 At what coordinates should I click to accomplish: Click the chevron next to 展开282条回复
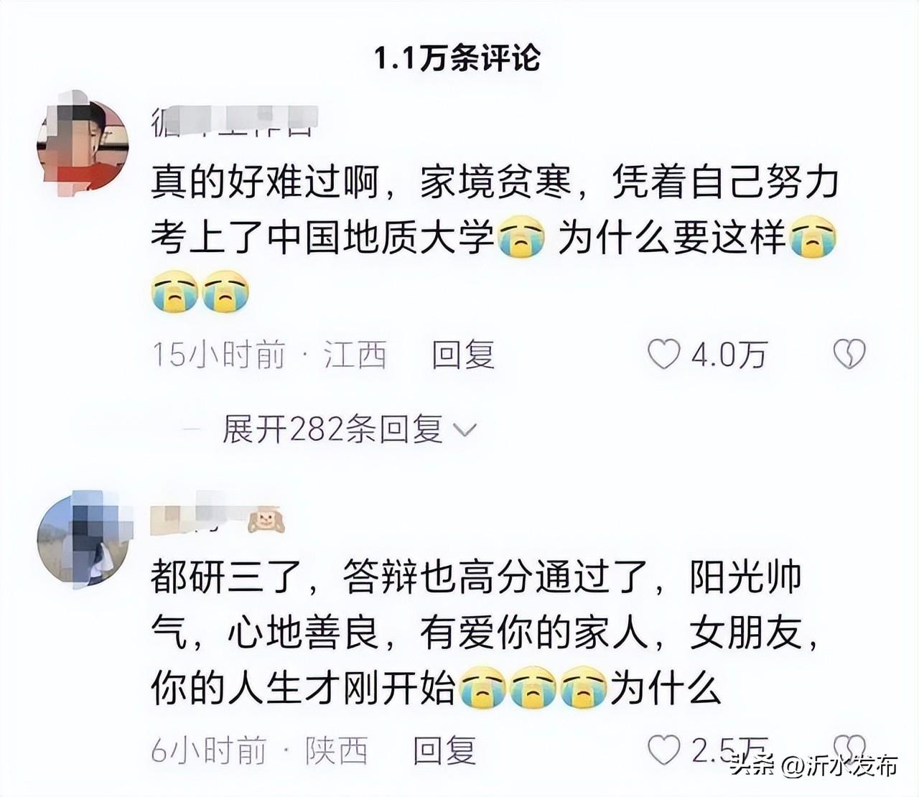pyautogui.click(x=465, y=431)
